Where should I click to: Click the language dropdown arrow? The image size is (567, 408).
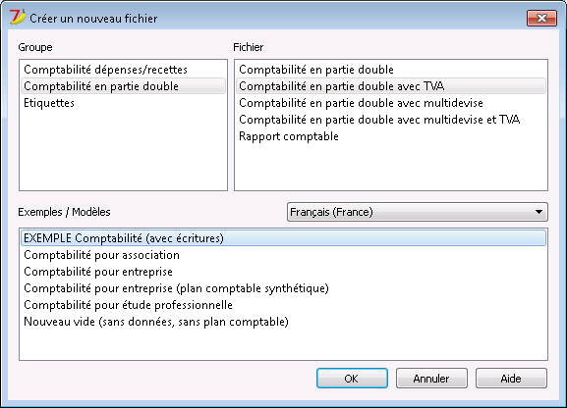[539, 212]
